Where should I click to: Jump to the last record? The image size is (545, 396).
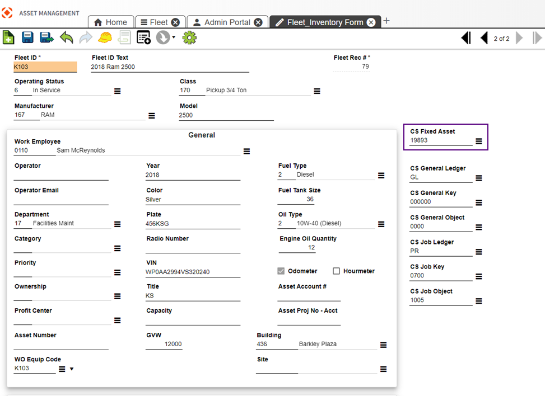[537, 38]
